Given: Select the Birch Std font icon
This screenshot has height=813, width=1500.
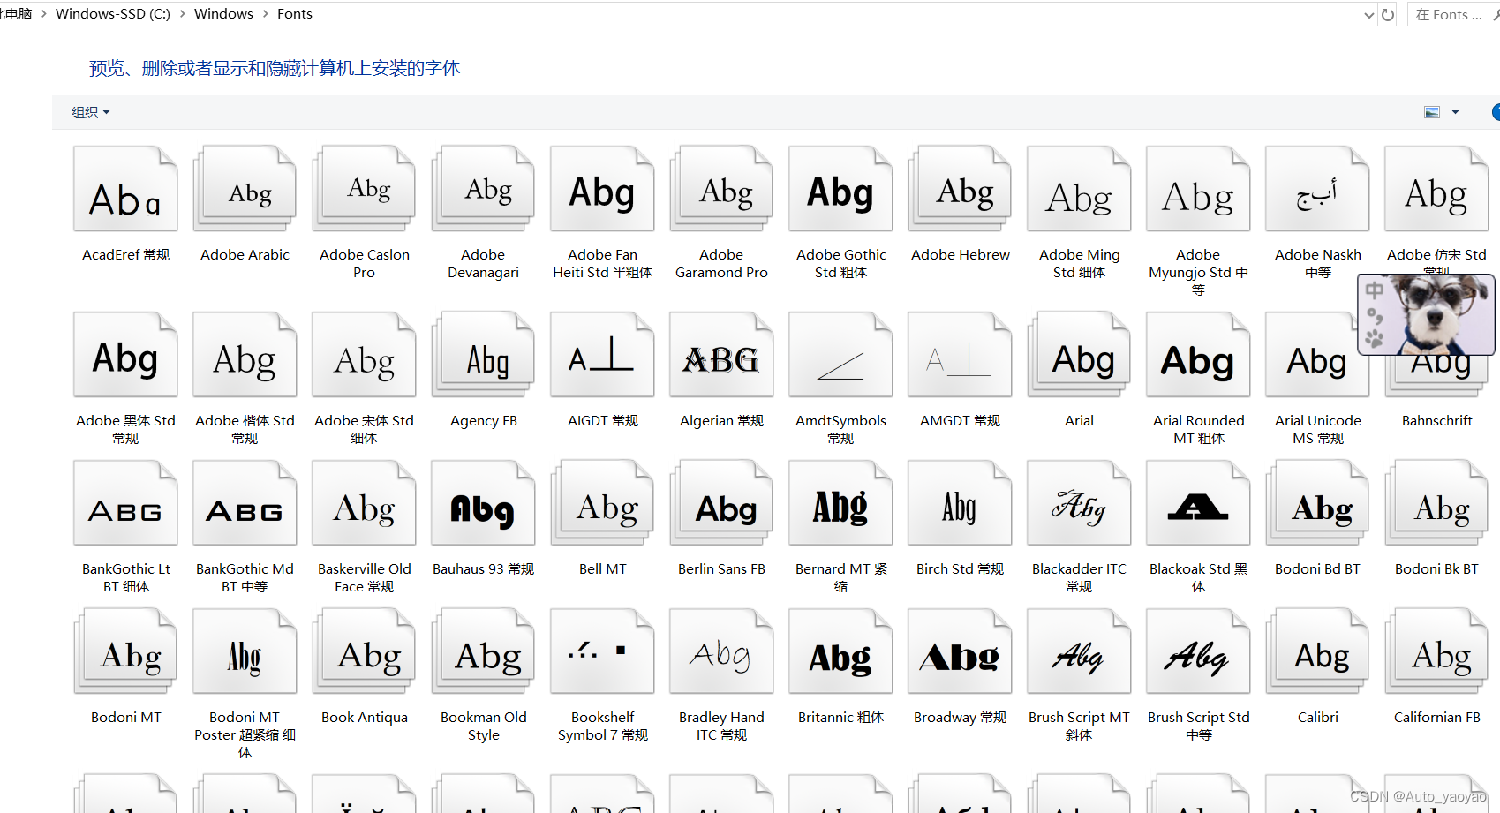Looking at the screenshot, I should point(960,503).
